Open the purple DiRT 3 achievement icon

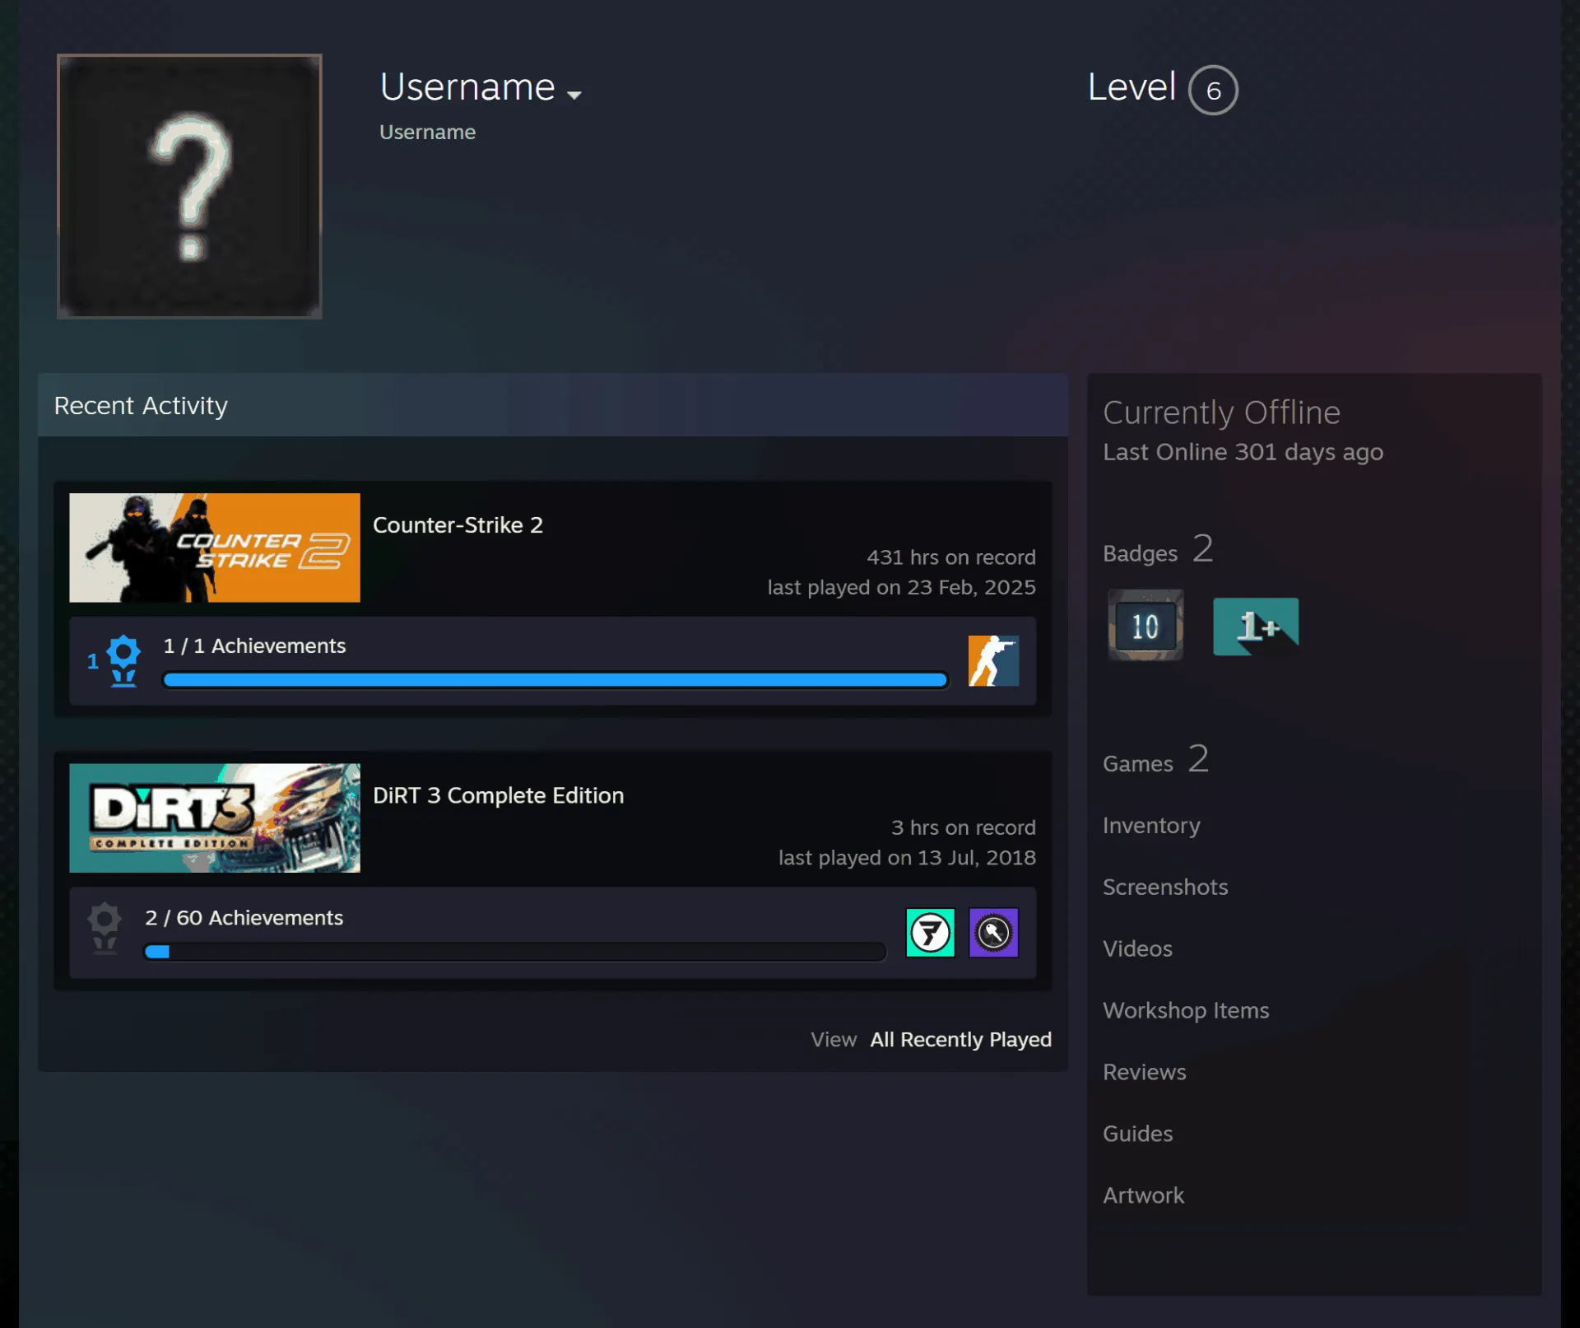(x=993, y=933)
